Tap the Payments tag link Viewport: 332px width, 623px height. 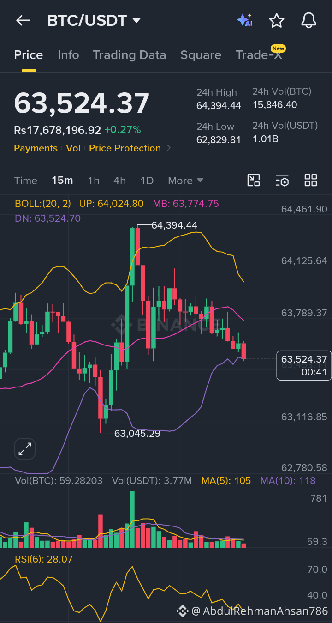point(36,148)
